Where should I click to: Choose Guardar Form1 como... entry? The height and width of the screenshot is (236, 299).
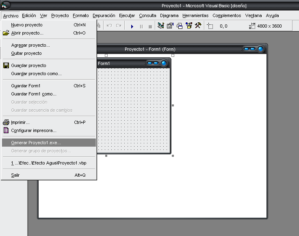(x=49, y=94)
